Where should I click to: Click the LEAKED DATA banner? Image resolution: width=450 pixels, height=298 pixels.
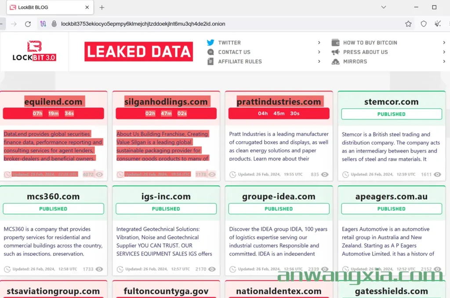(138, 52)
